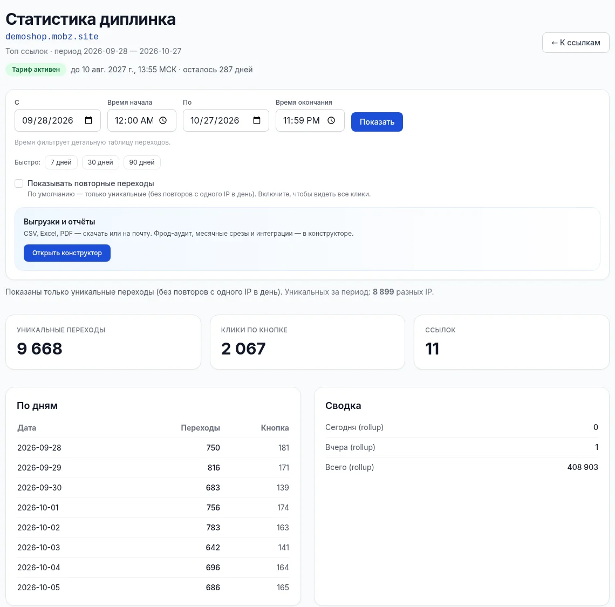Click the Переходы column header
Image resolution: width=615 pixels, height=607 pixels.
[x=201, y=428]
